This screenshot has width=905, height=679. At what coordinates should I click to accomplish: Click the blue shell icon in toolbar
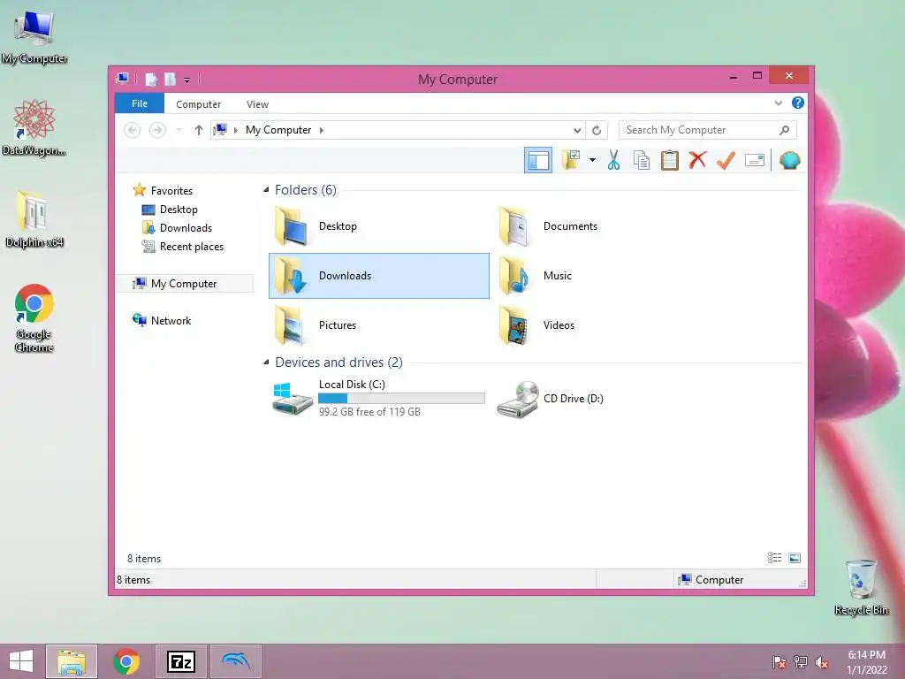[789, 160]
